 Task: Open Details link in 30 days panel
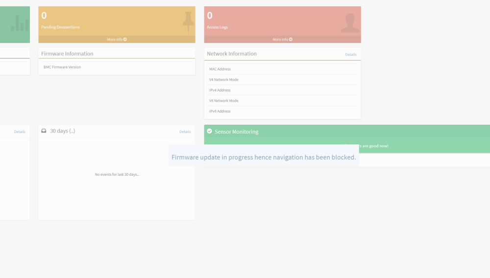185,132
